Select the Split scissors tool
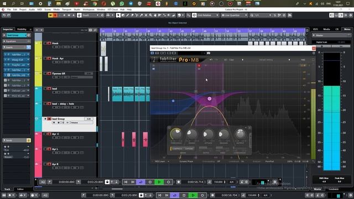 (137, 15)
